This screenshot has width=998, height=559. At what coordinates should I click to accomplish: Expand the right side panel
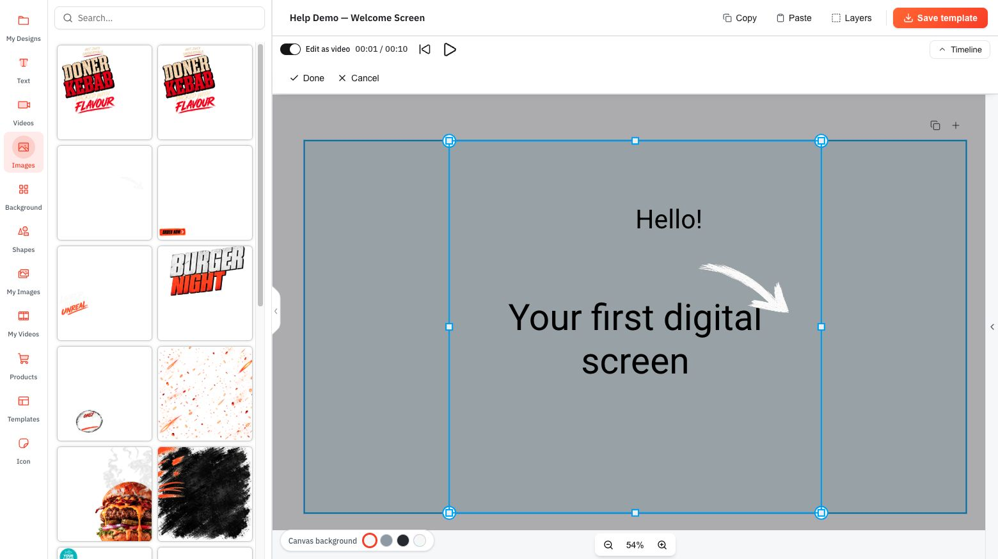[992, 327]
